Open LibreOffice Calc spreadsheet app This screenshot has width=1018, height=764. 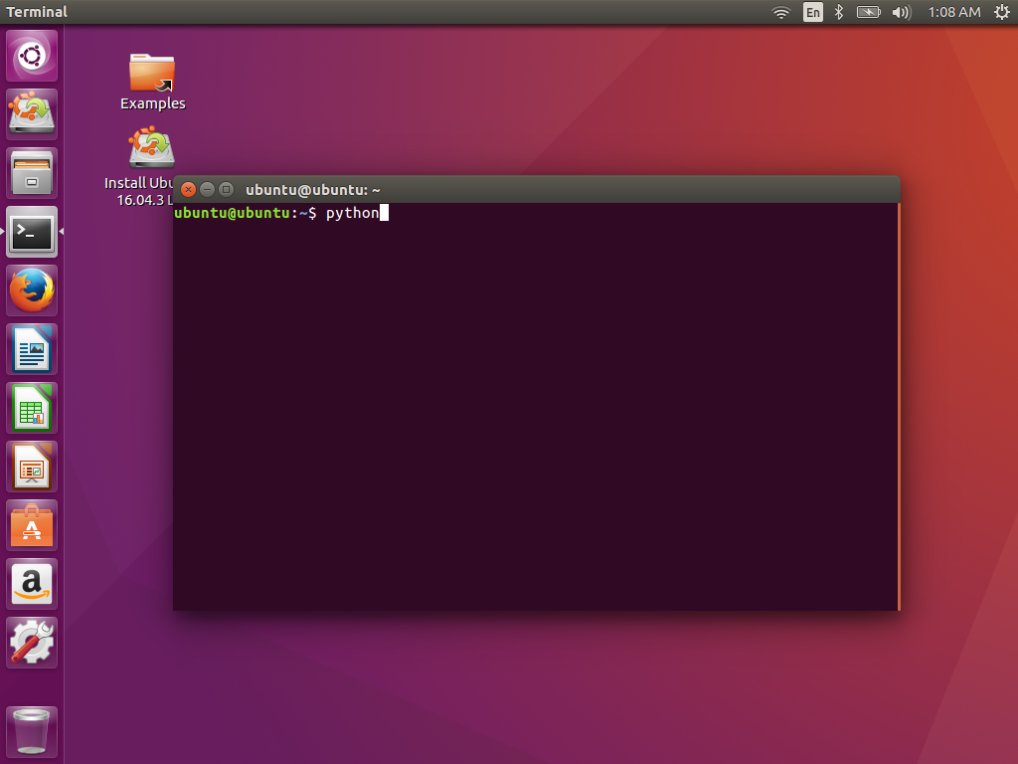click(31, 408)
